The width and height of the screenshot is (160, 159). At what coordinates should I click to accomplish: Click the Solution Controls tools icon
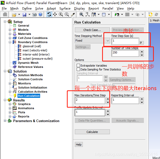coord(15,79)
